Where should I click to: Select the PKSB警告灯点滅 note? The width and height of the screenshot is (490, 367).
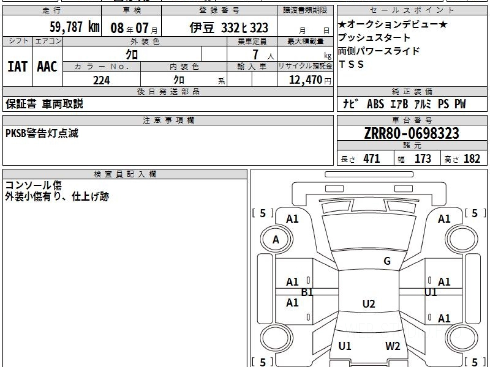pyautogui.click(x=42, y=133)
